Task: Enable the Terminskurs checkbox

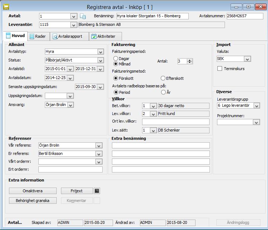Action: point(220,69)
